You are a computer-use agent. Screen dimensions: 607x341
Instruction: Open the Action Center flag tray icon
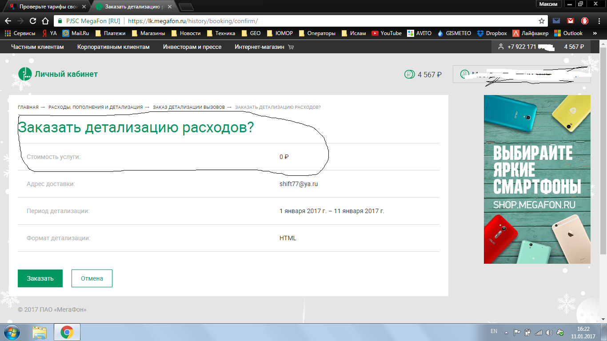tap(517, 332)
